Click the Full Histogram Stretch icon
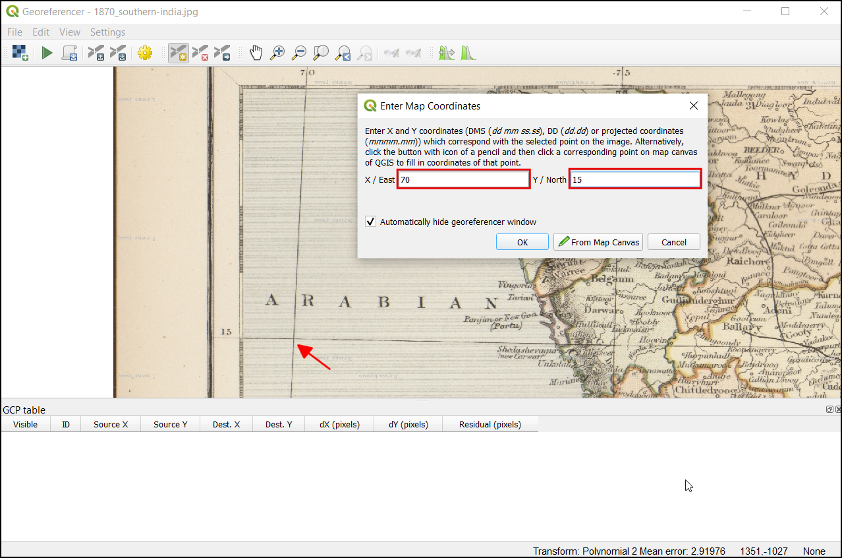The height and width of the screenshot is (558, 842). (x=468, y=53)
